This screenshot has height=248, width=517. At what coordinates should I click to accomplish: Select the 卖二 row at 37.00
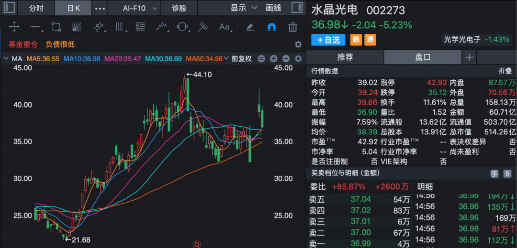click(x=360, y=233)
